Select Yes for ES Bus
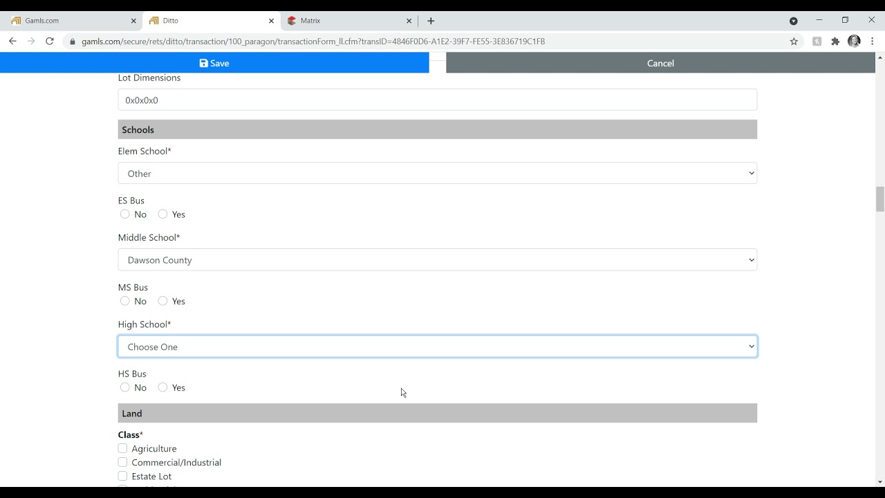Viewport: 885px width, 498px height. [162, 214]
